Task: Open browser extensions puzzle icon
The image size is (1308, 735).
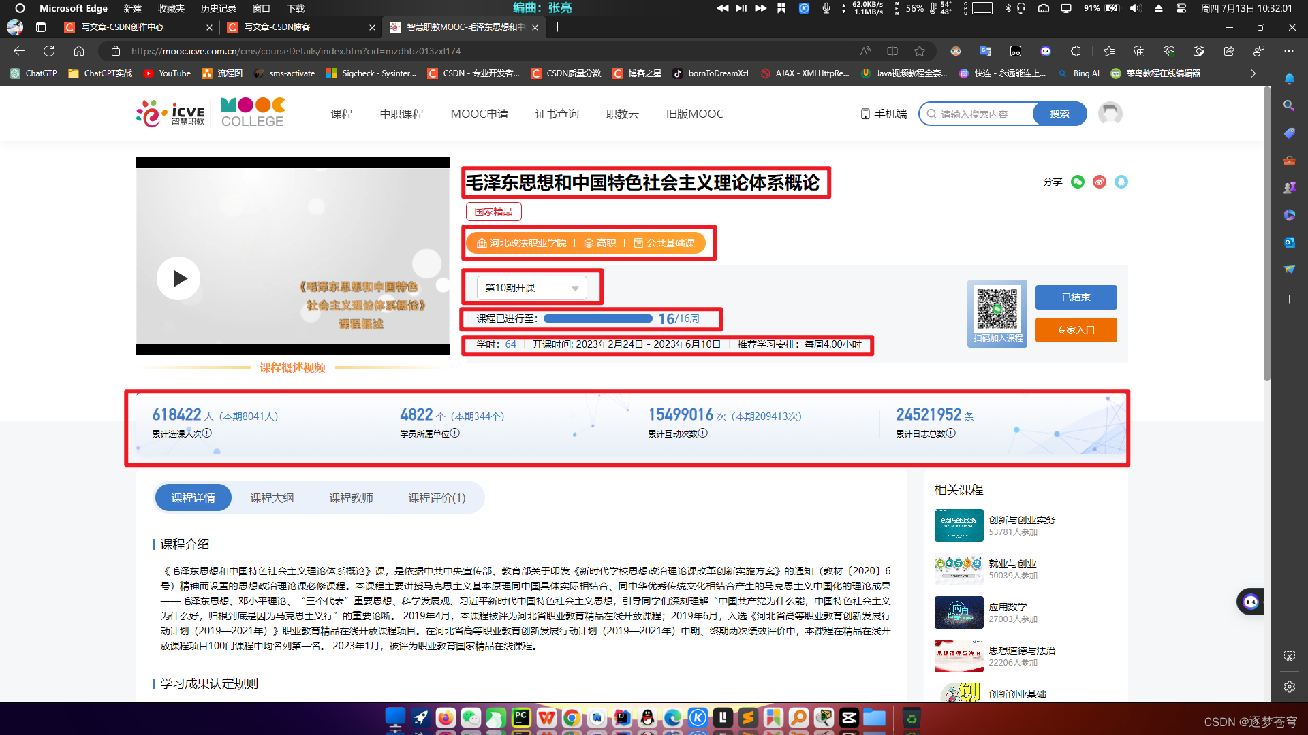Action: 1076,51
